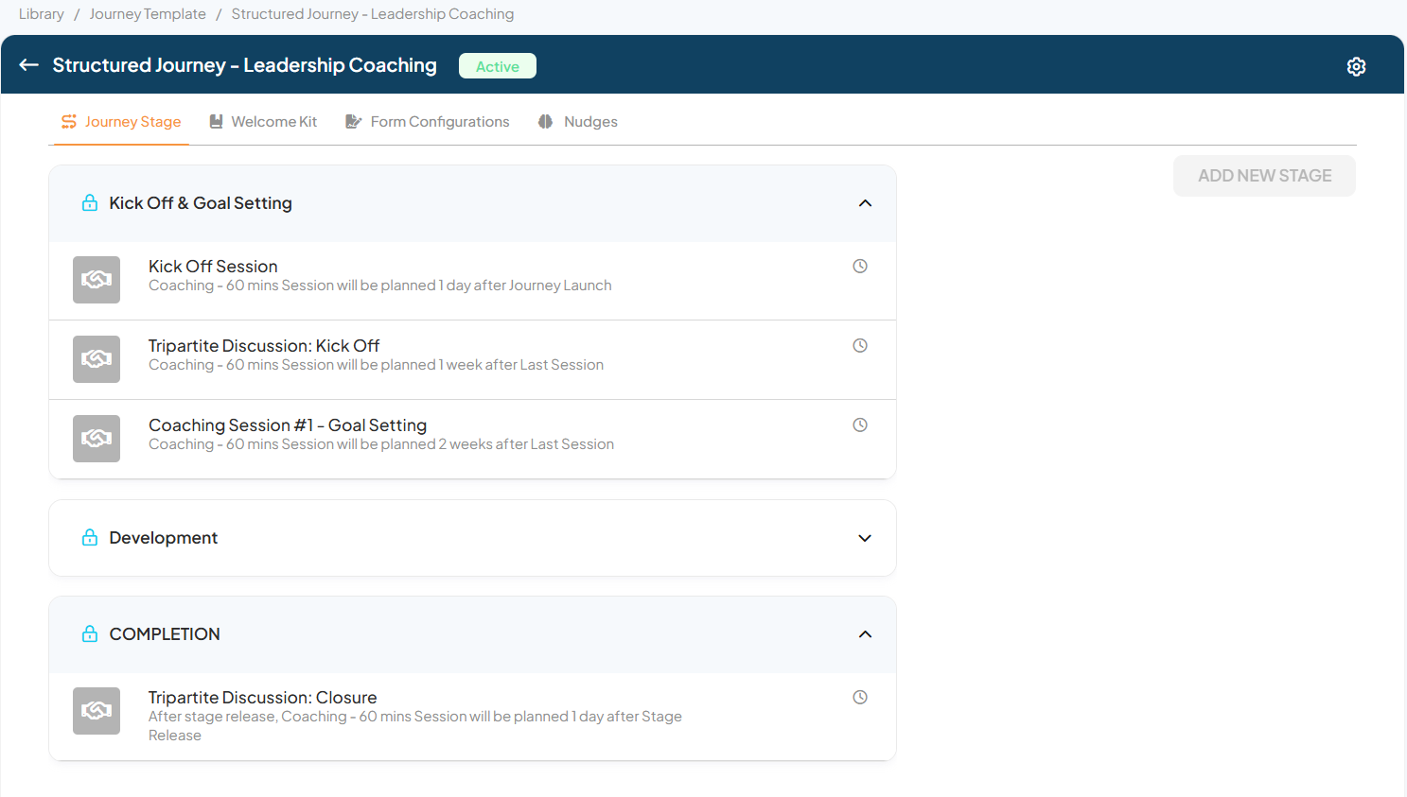
Task: Click the back arrow icon in header
Action: coord(29,65)
